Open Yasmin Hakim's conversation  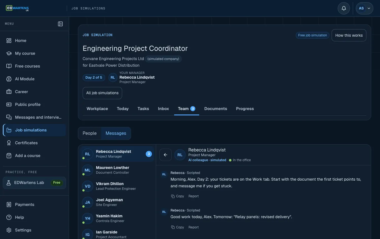pyautogui.click(x=117, y=218)
